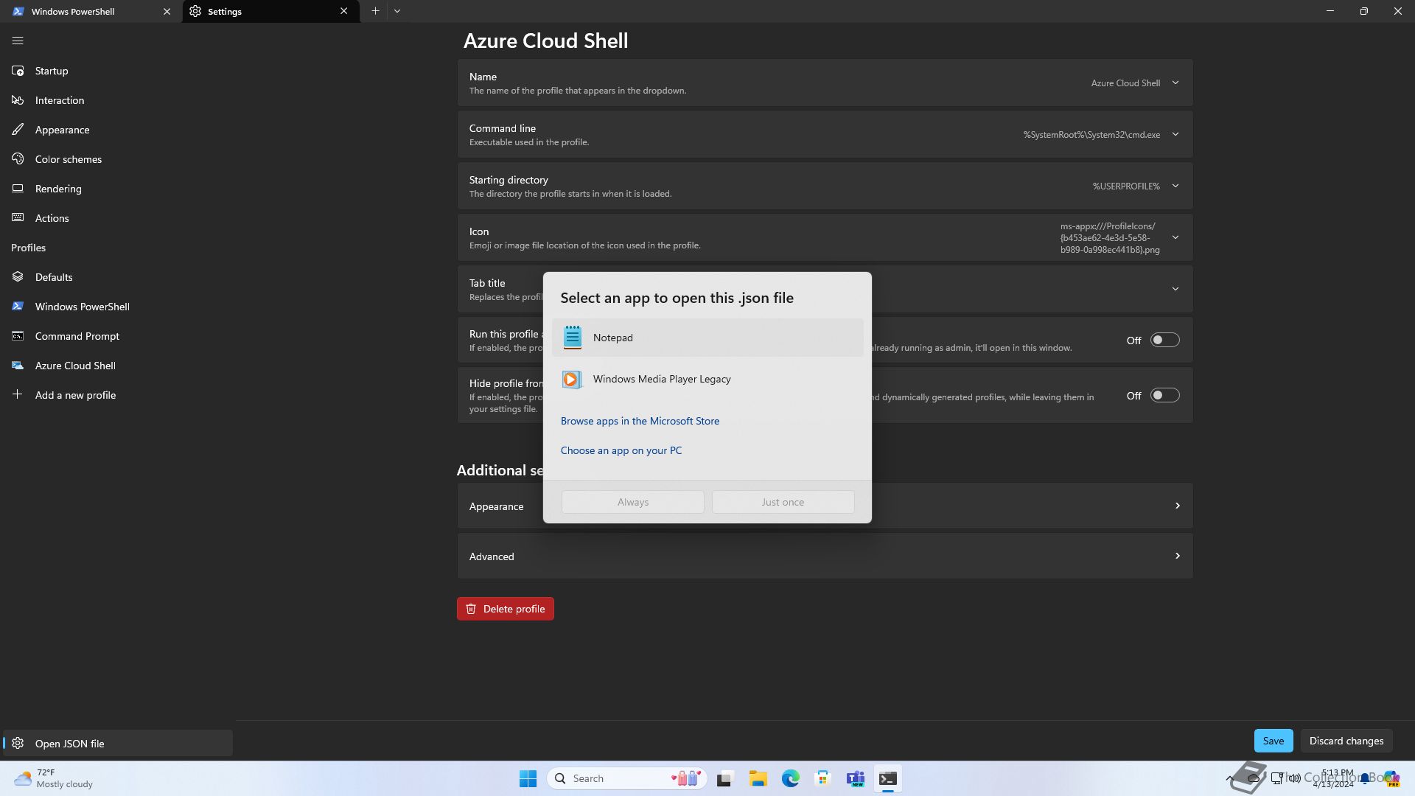Close the Settings tab
This screenshot has height=796, width=1415.
[x=343, y=11]
